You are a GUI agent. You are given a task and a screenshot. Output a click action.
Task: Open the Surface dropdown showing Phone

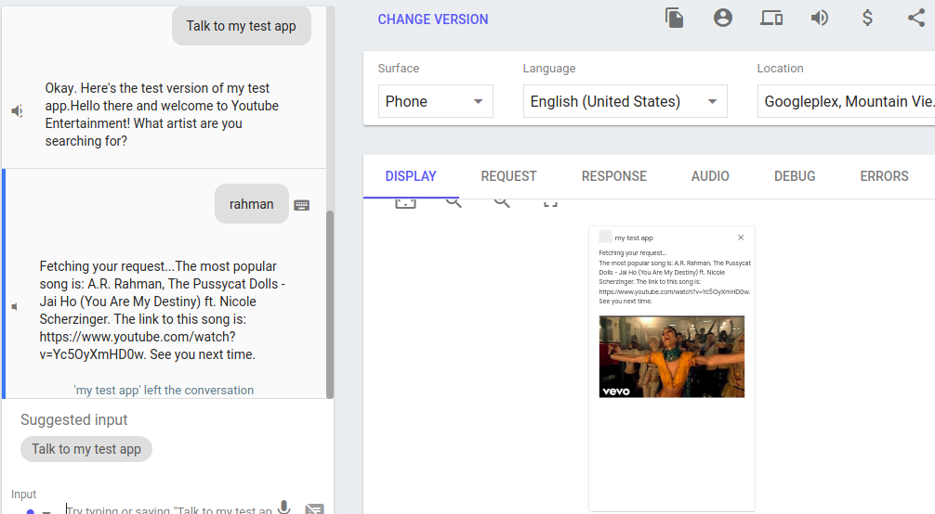pyautogui.click(x=435, y=101)
